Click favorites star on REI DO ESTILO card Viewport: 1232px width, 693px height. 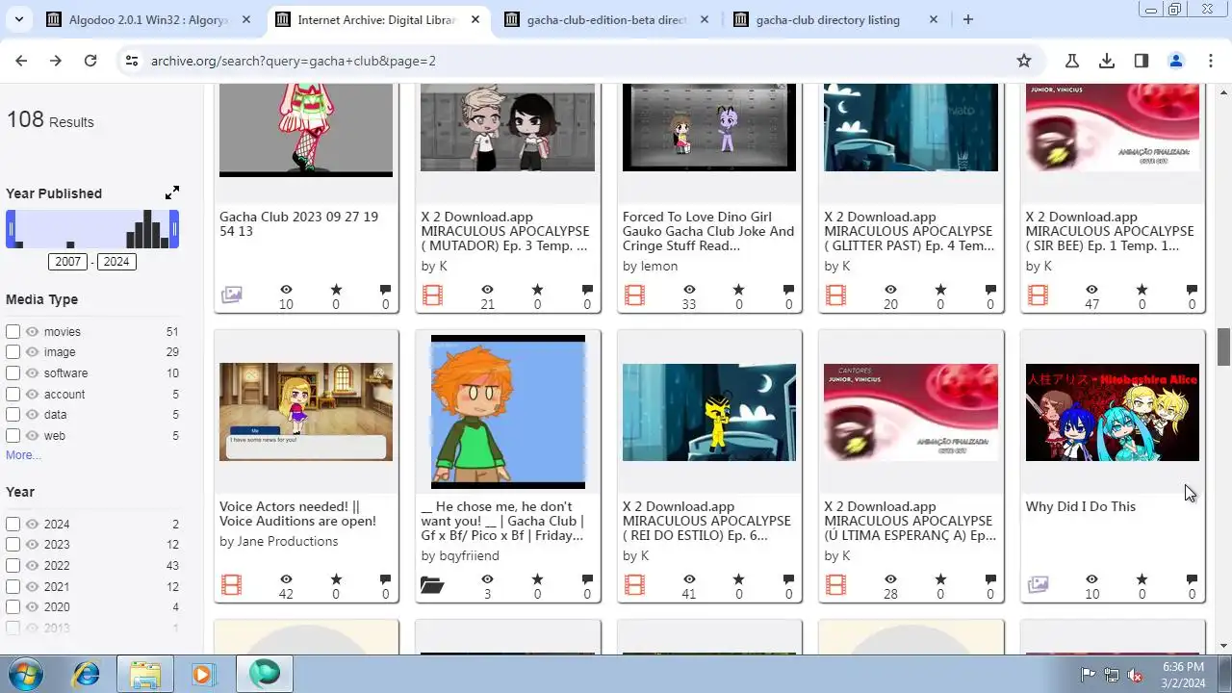pyautogui.click(x=739, y=579)
